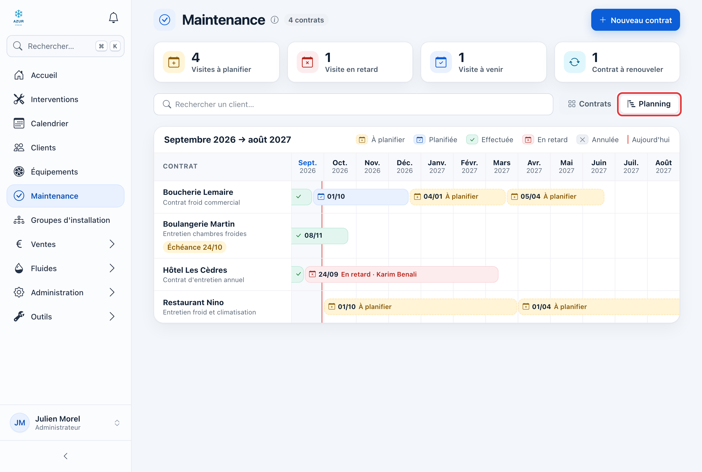Open the 1 Visite à venir card
The height and width of the screenshot is (472, 702).
point(484,62)
